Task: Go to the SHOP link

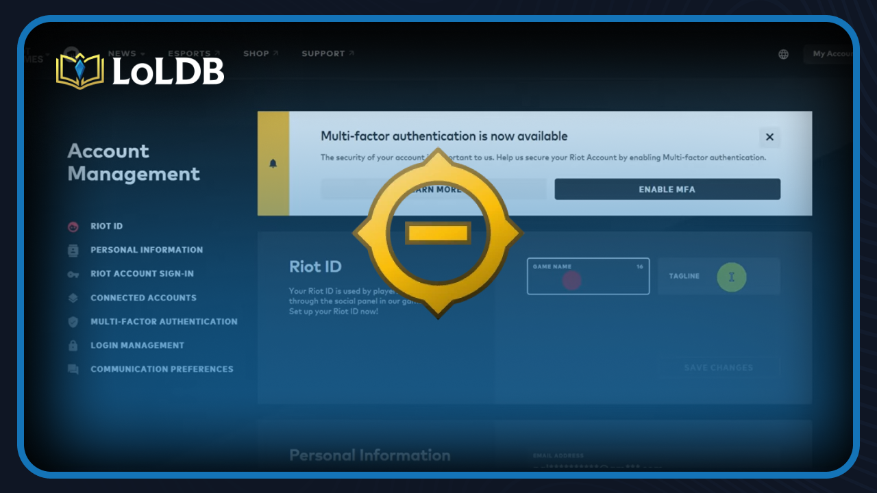Action: click(261, 53)
